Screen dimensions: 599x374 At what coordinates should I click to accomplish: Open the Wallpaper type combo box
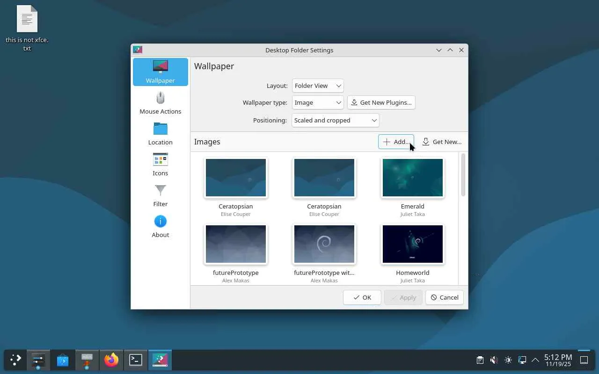[x=317, y=102]
